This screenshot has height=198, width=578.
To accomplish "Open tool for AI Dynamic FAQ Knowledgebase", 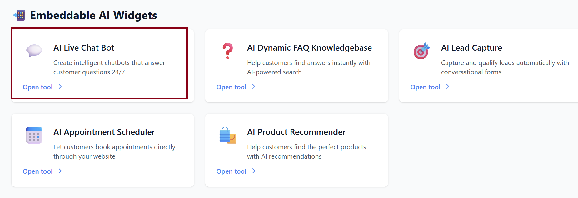I will (x=231, y=87).
